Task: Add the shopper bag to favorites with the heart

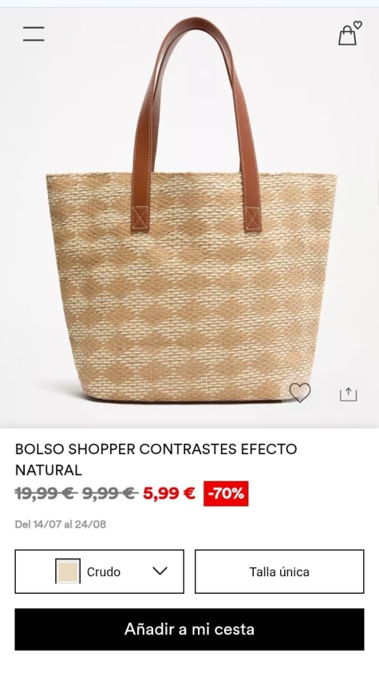Action: pos(300,393)
